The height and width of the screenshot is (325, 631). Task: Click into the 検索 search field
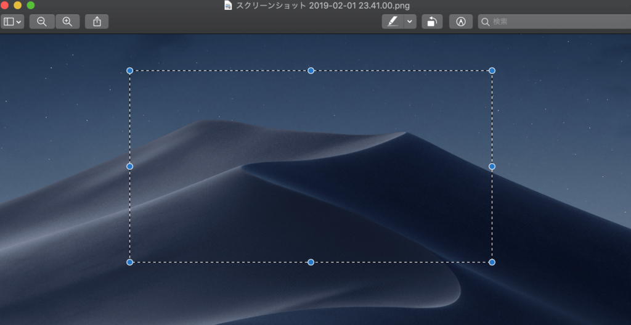click(x=555, y=22)
